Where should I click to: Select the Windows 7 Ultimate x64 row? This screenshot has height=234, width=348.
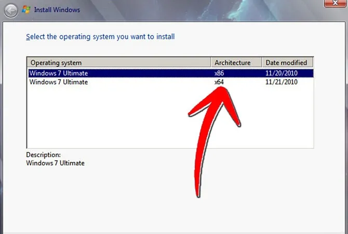pos(171,82)
